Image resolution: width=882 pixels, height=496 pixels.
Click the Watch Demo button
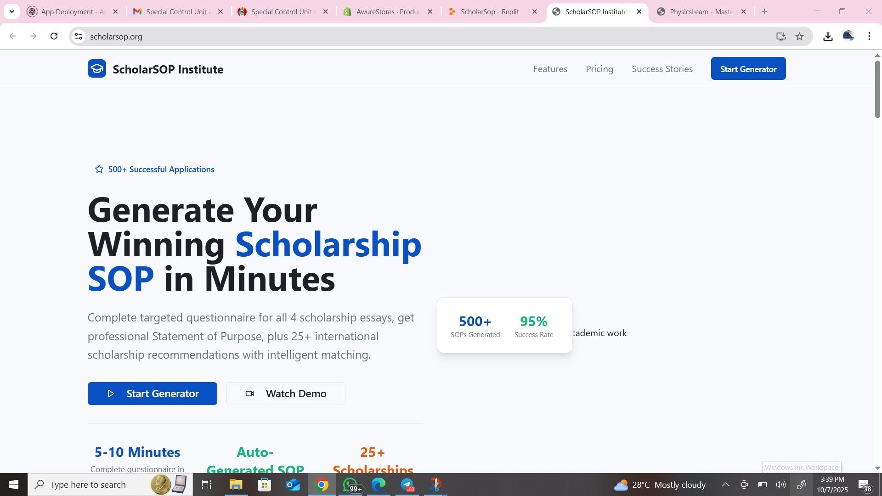[285, 393]
